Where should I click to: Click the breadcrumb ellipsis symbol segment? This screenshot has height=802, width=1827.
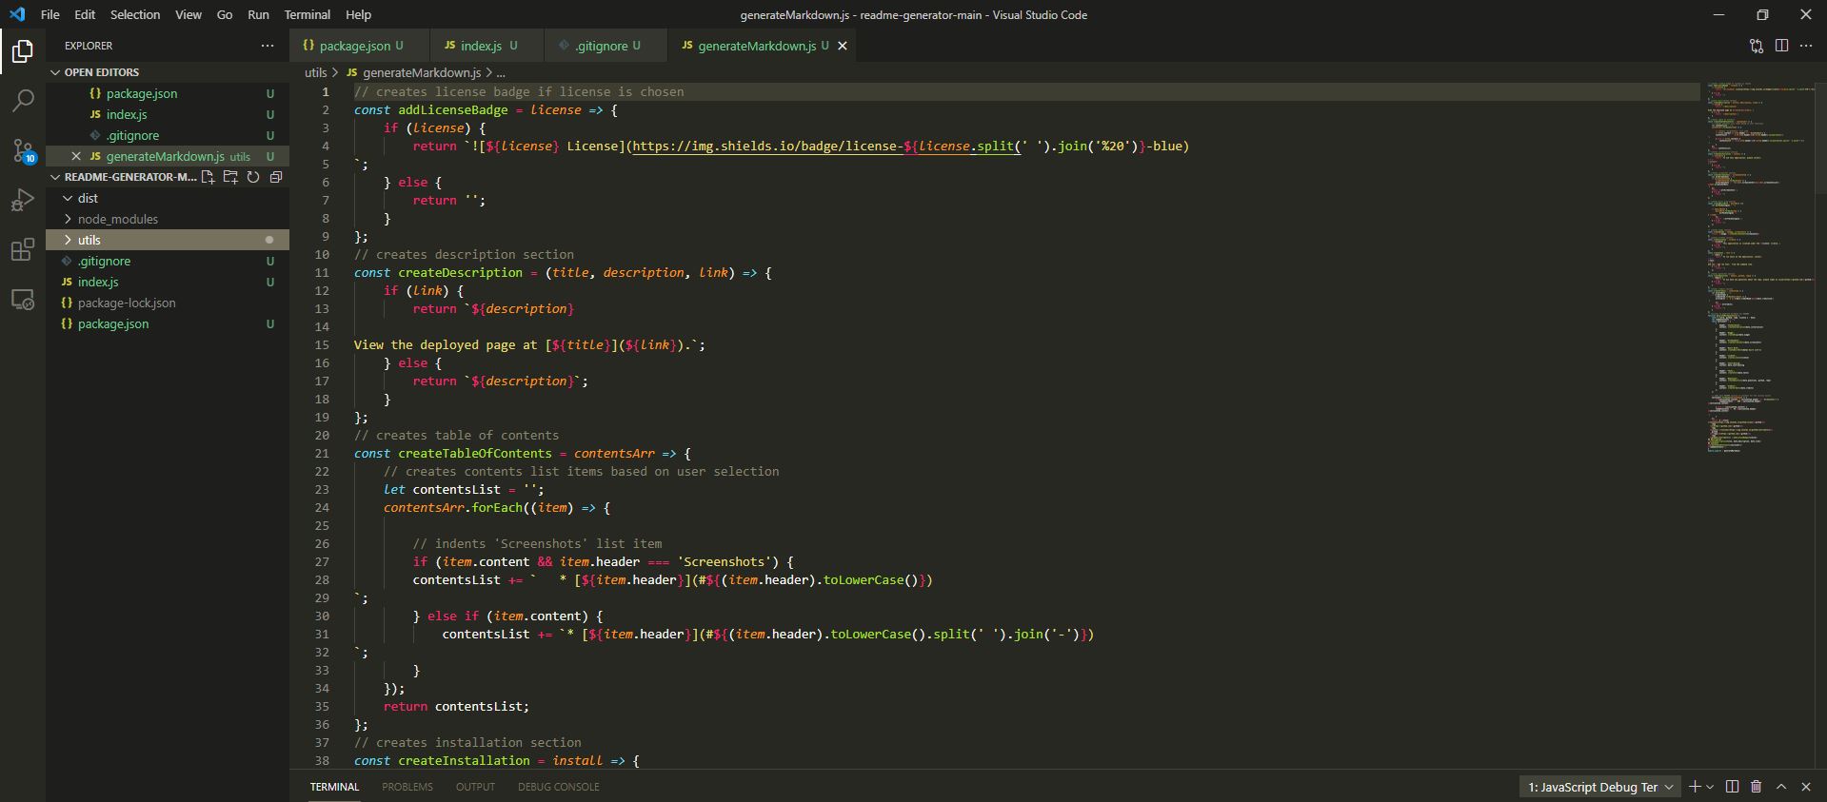[501, 72]
